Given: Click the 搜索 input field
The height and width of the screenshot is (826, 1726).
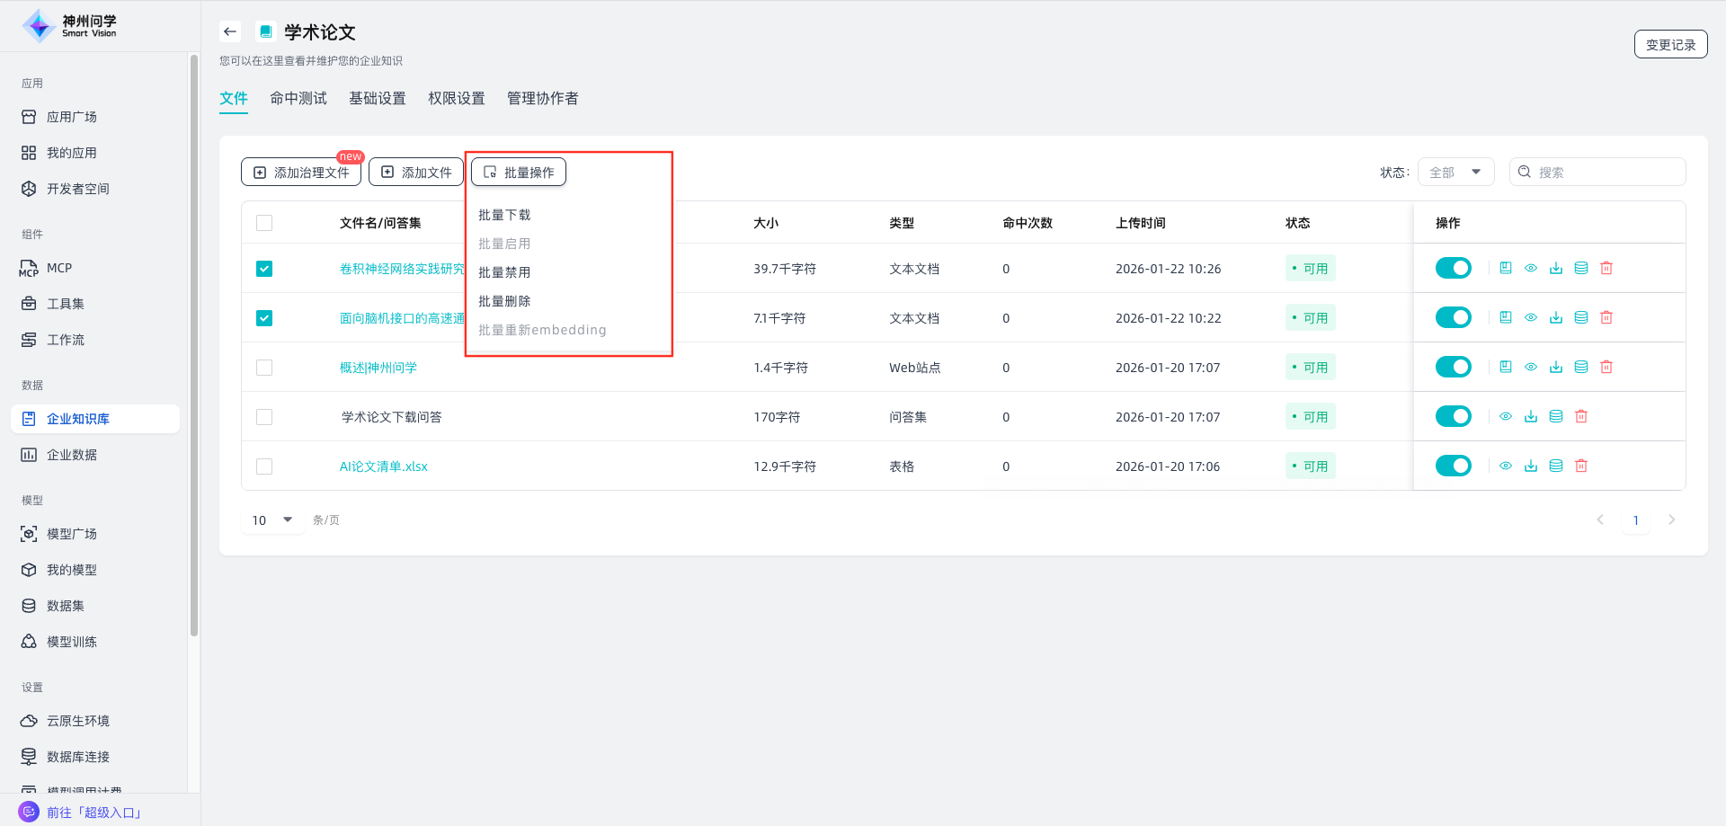Looking at the screenshot, I should pos(1606,172).
